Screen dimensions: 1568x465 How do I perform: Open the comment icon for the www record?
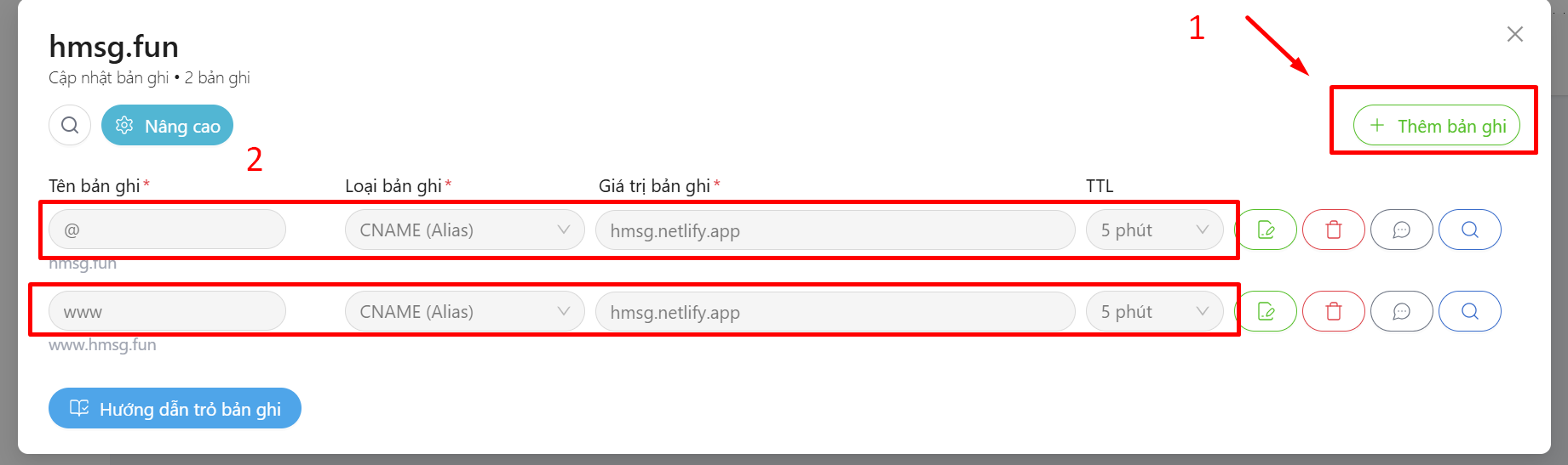pyautogui.click(x=1401, y=311)
